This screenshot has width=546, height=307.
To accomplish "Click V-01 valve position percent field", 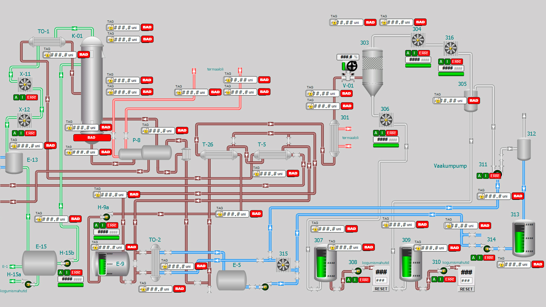I will pos(348,57).
